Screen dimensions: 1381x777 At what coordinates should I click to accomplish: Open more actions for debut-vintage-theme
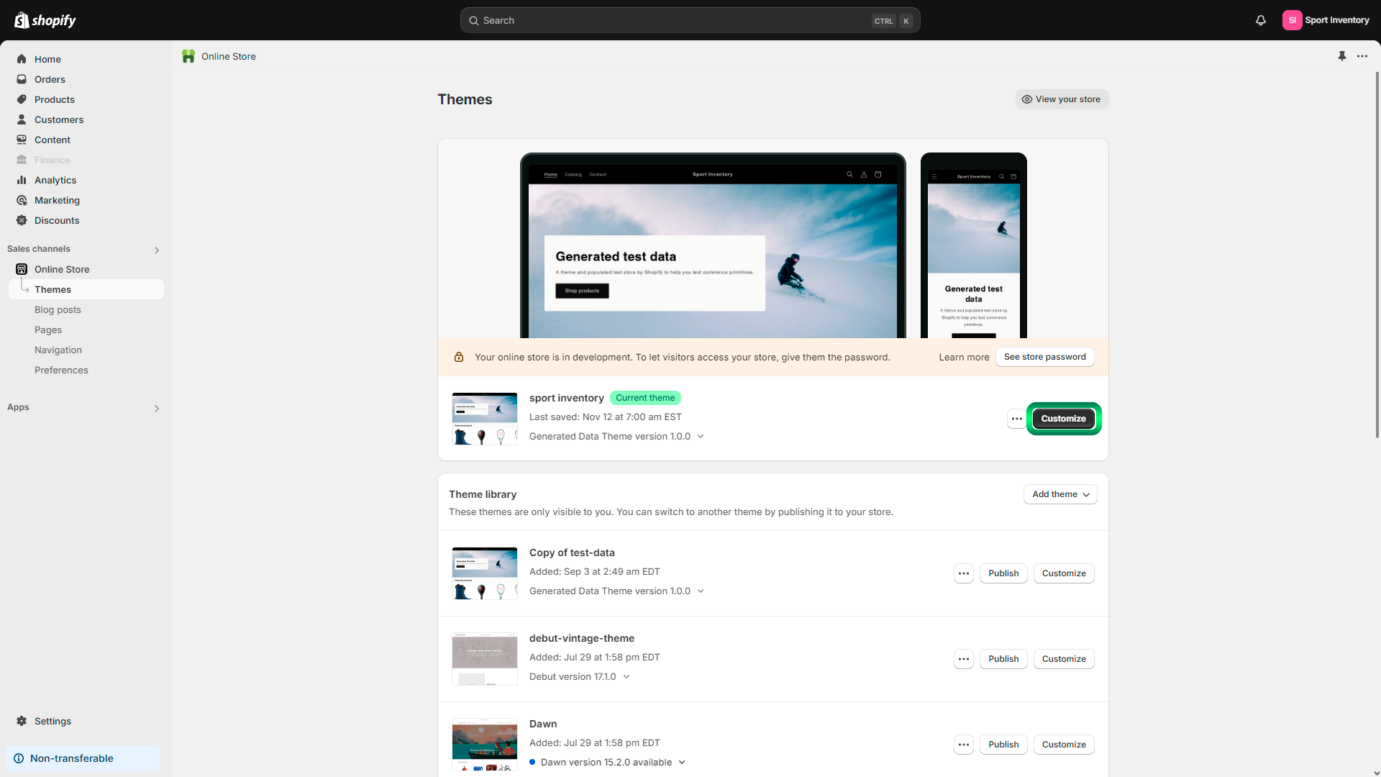tap(963, 659)
